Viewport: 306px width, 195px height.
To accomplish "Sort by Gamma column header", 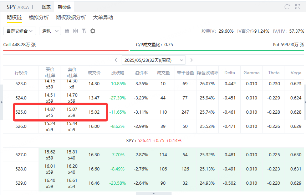I will tap(251, 73).
